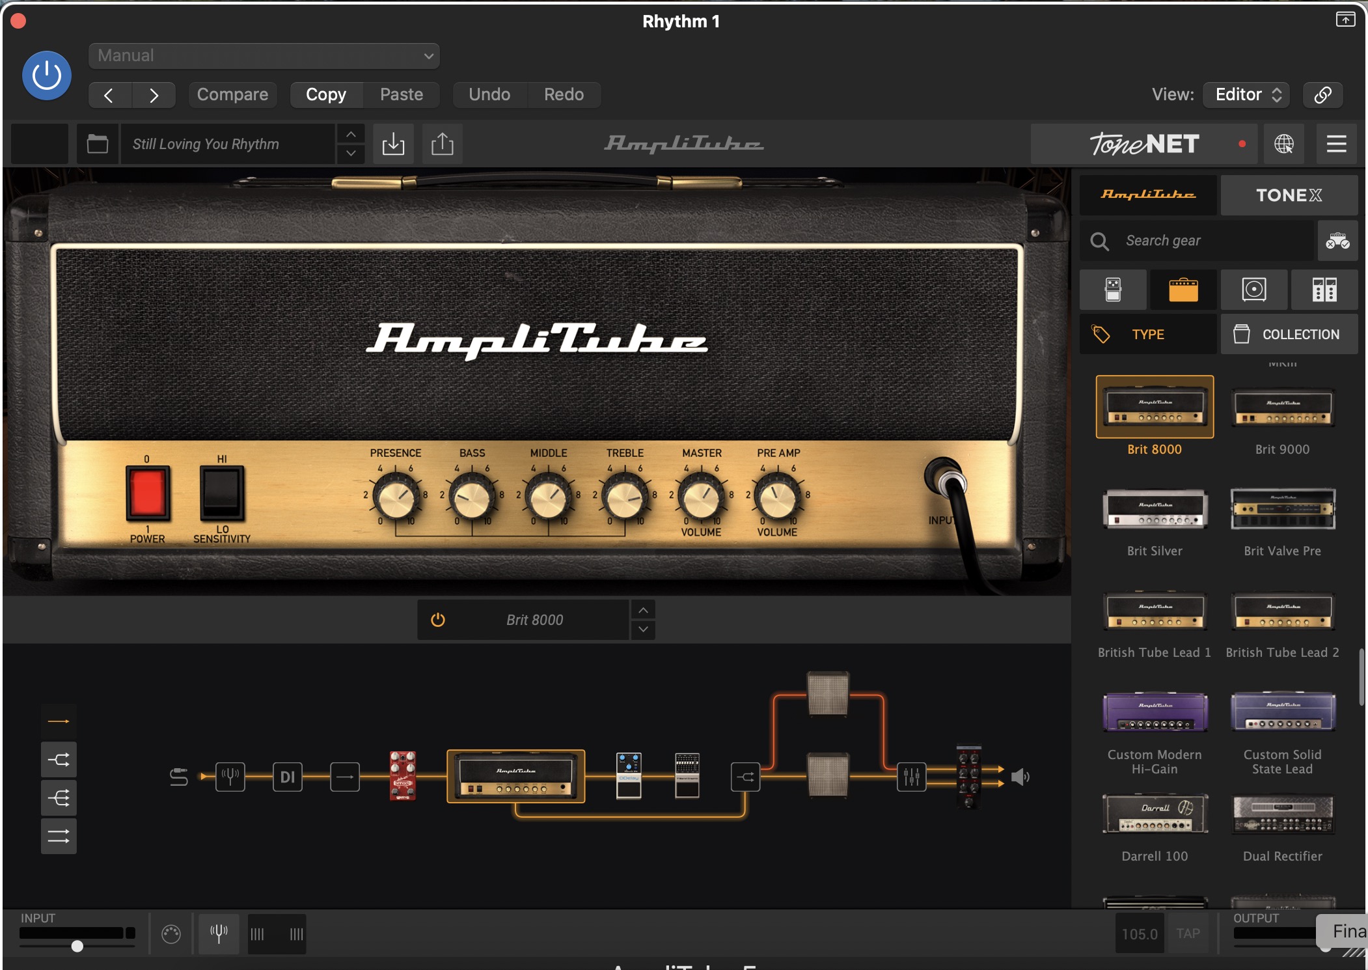Click the DI block in signal chain
Screen dimensions: 1368x970
[x=288, y=777]
